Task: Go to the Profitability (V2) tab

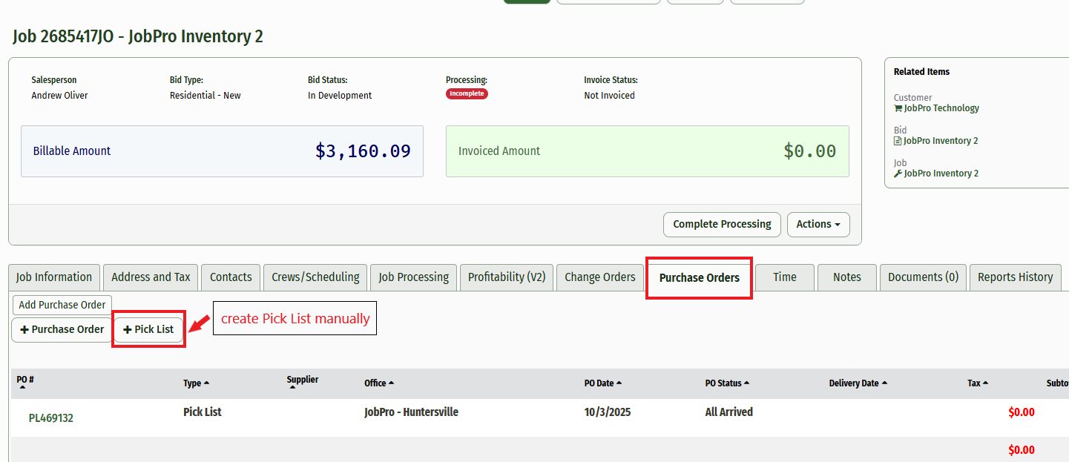Action: [507, 277]
